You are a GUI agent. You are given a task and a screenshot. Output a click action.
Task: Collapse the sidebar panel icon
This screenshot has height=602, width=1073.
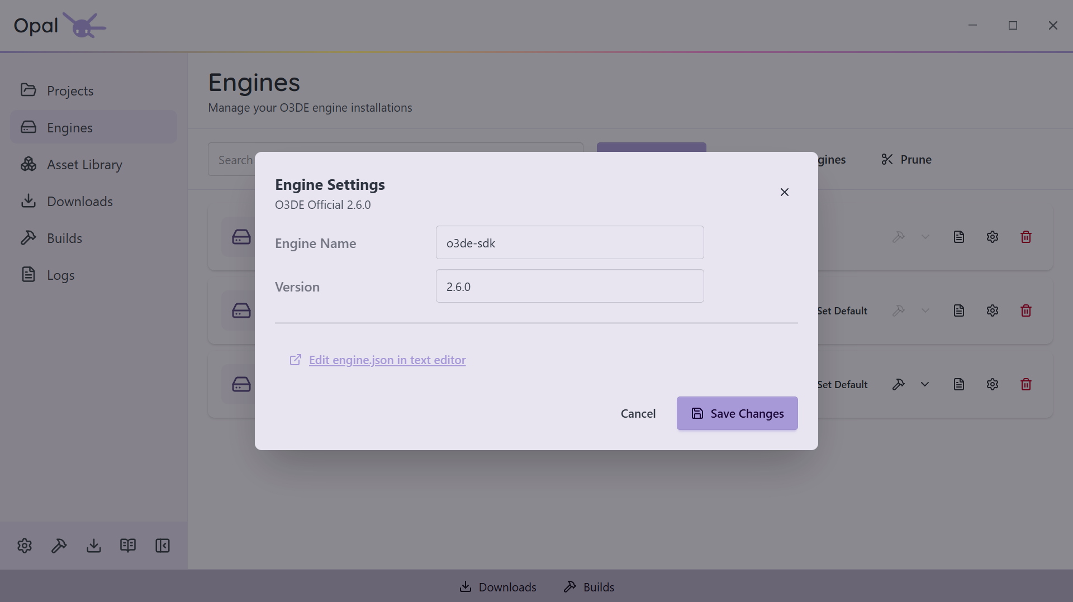point(163,546)
